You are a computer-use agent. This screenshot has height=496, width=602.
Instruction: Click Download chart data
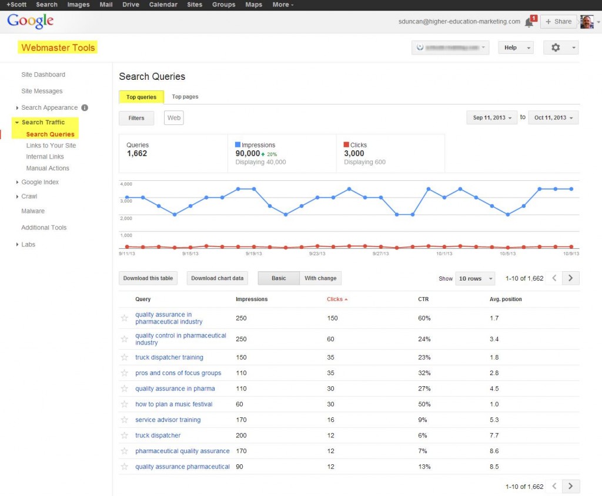click(x=218, y=278)
